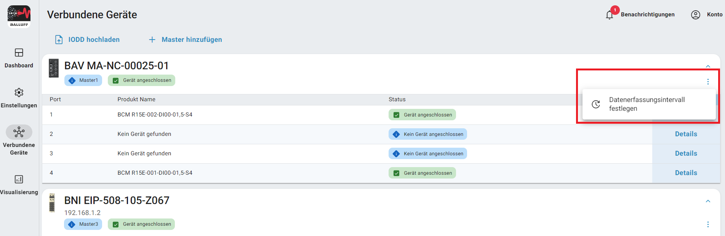Open Details for port 2
This screenshot has height=236, width=725.
tap(686, 134)
